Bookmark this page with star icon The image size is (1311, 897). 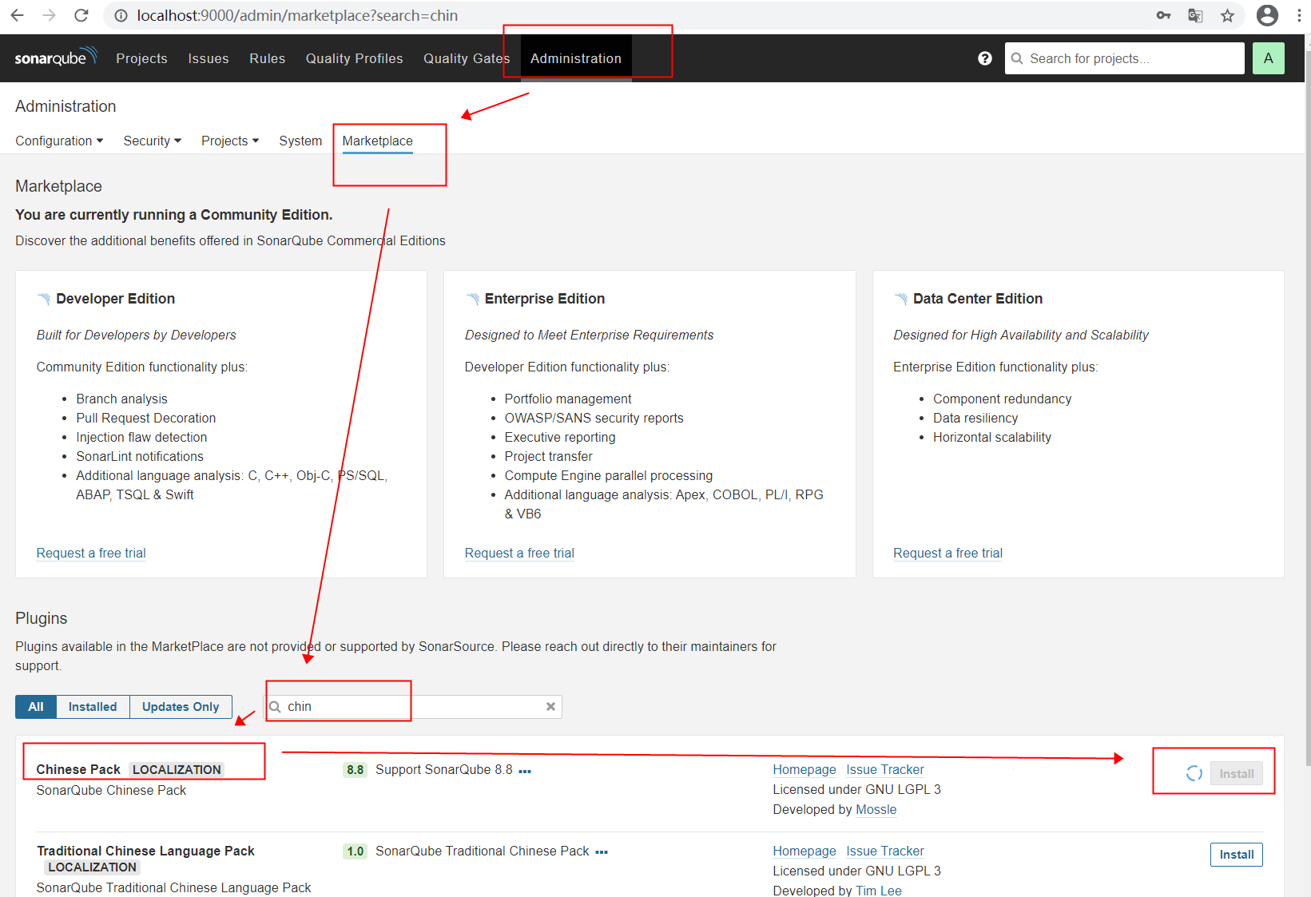pos(1227,15)
